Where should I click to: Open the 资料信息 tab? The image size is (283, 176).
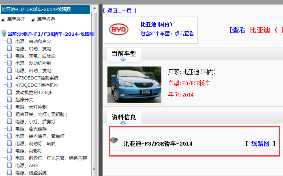click(x=124, y=118)
